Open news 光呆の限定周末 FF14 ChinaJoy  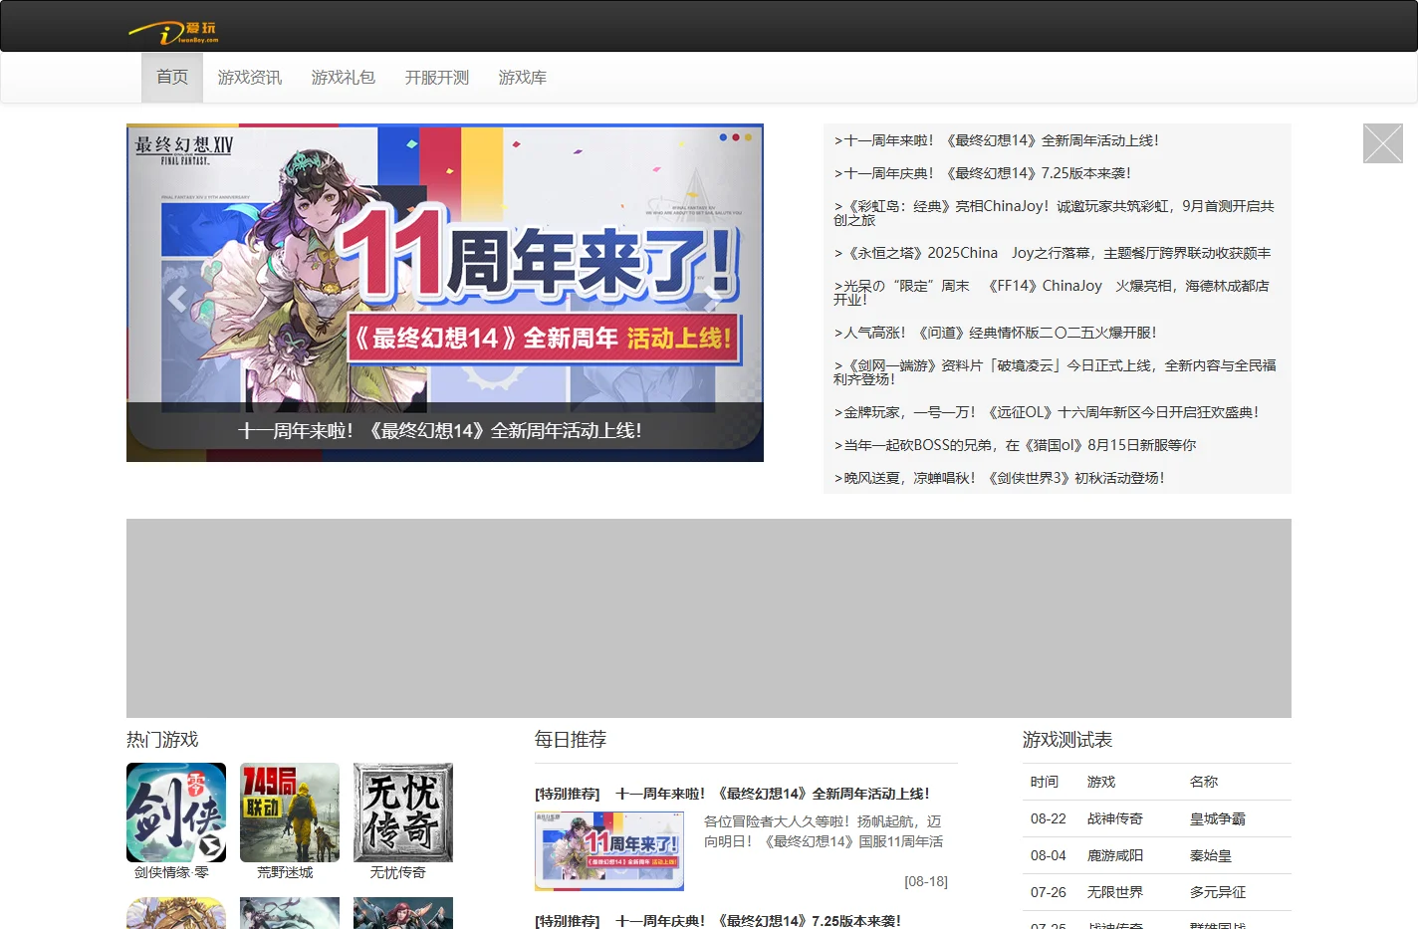point(1053,293)
